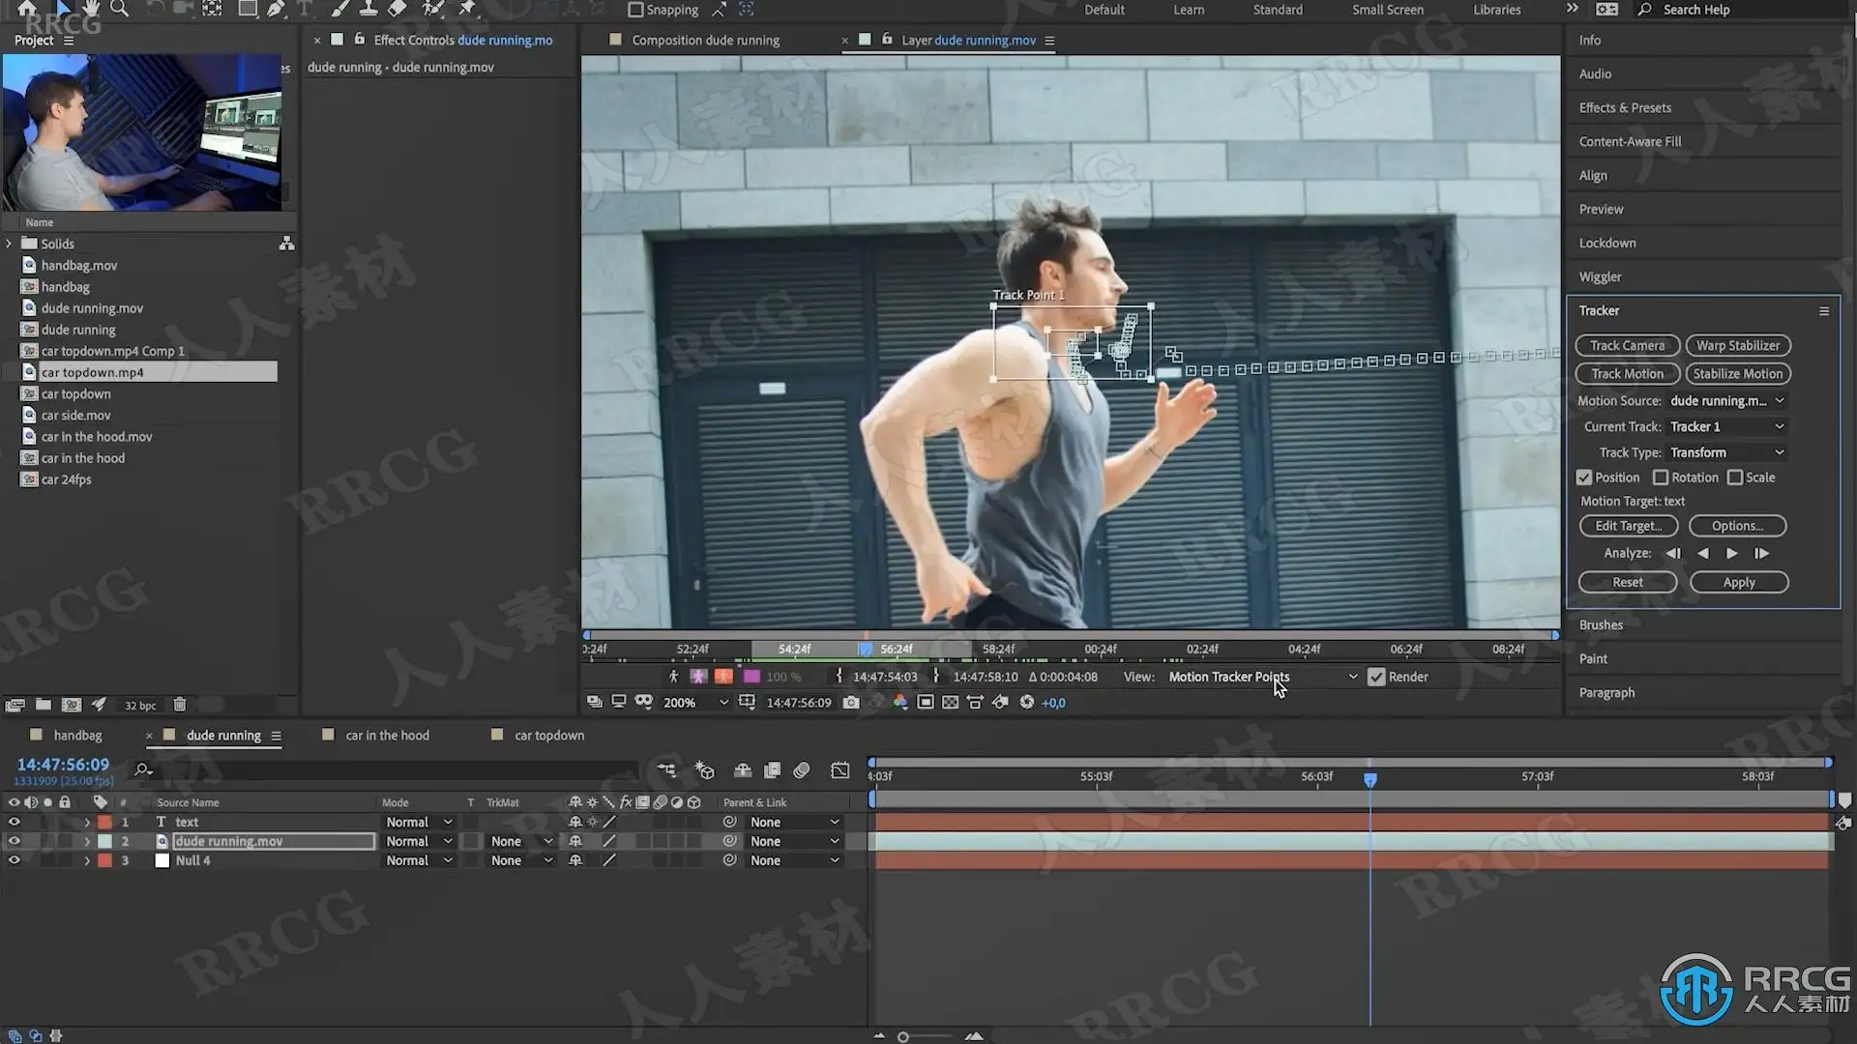
Task: Open the Track Type Transform dropdown
Action: point(1726,452)
